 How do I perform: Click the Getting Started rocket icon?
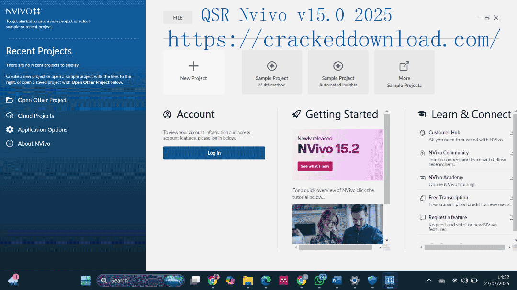click(296, 114)
